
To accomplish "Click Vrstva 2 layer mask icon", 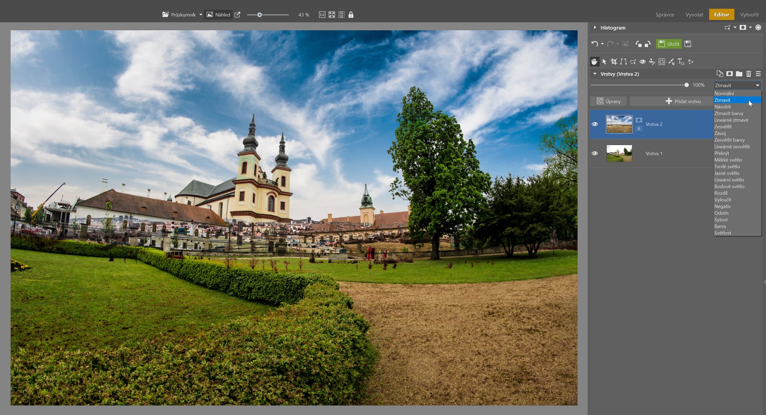I will (x=639, y=120).
